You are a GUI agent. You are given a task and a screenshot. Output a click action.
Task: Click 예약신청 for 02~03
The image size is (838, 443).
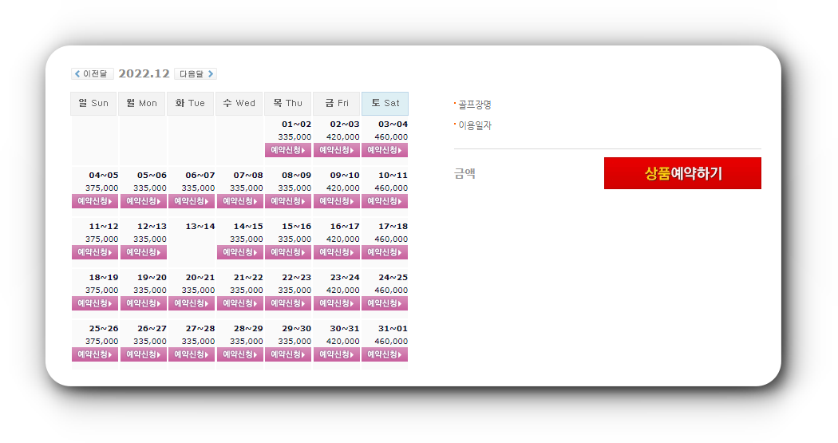tap(337, 150)
